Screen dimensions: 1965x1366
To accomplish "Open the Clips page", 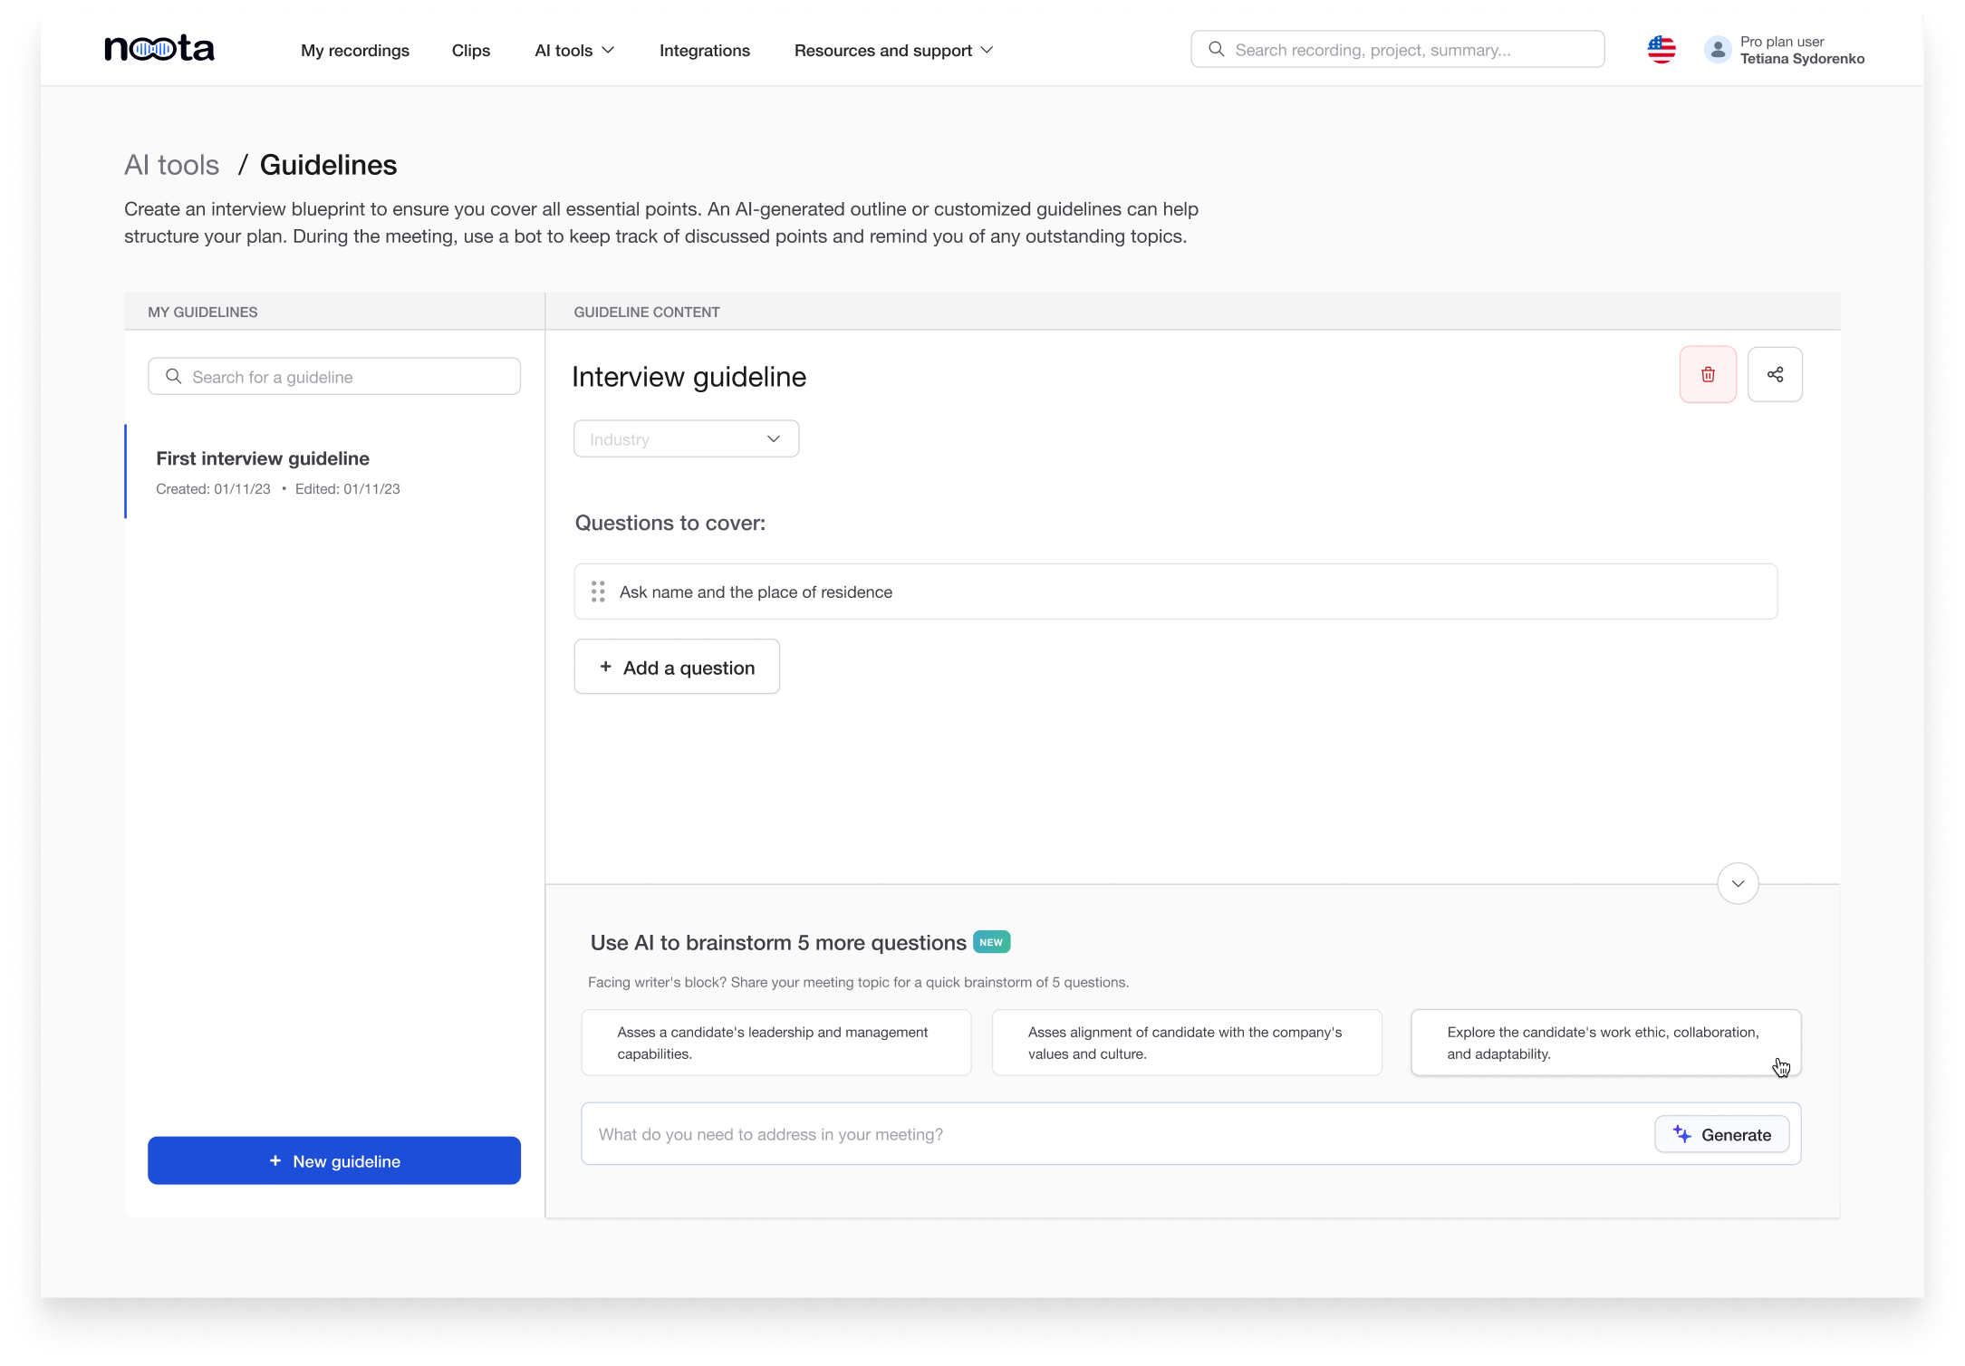I will coord(470,51).
